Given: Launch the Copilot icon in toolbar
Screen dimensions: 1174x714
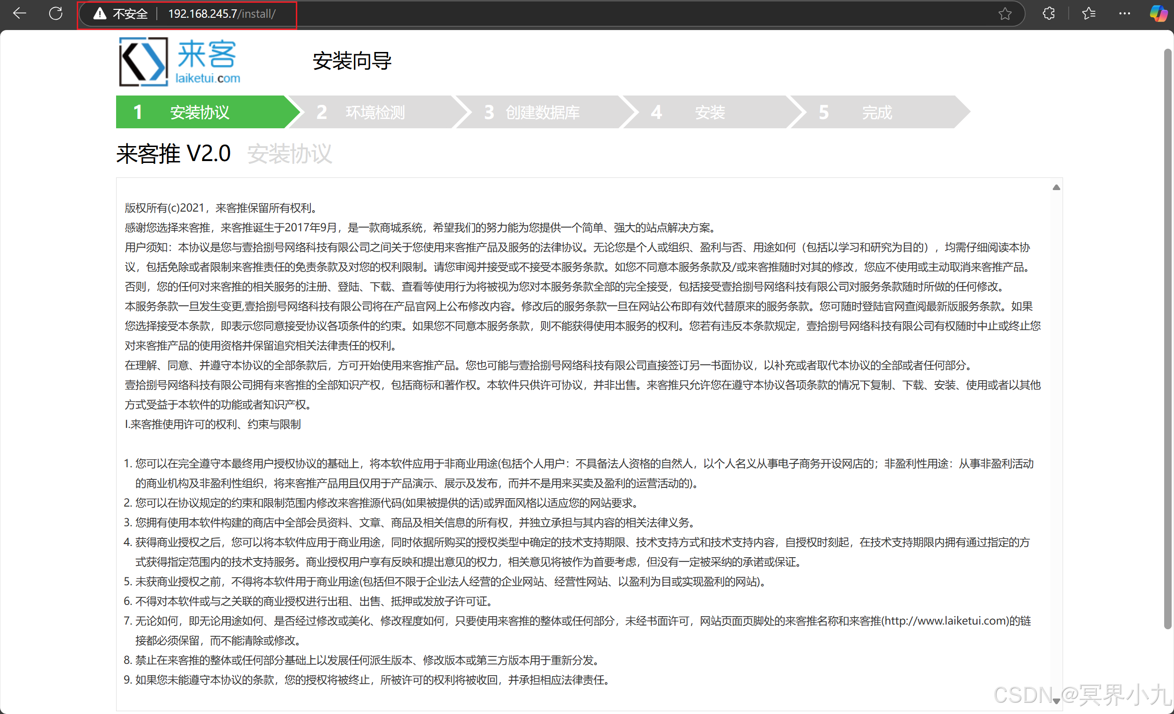Looking at the screenshot, I should [1158, 14].
